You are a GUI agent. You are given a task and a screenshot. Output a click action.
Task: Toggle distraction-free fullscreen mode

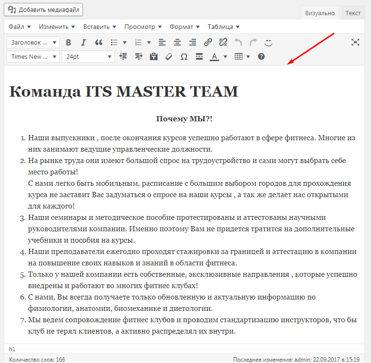pos(355,42)
